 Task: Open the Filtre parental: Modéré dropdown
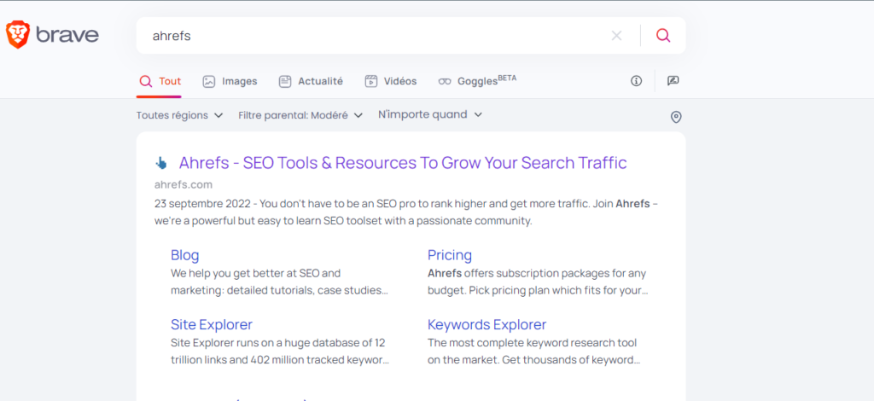coord(300,115)
